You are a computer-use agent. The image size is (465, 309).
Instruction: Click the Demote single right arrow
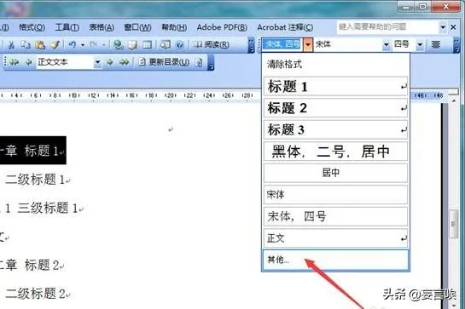pyautogui.click(x=110, y=62)
